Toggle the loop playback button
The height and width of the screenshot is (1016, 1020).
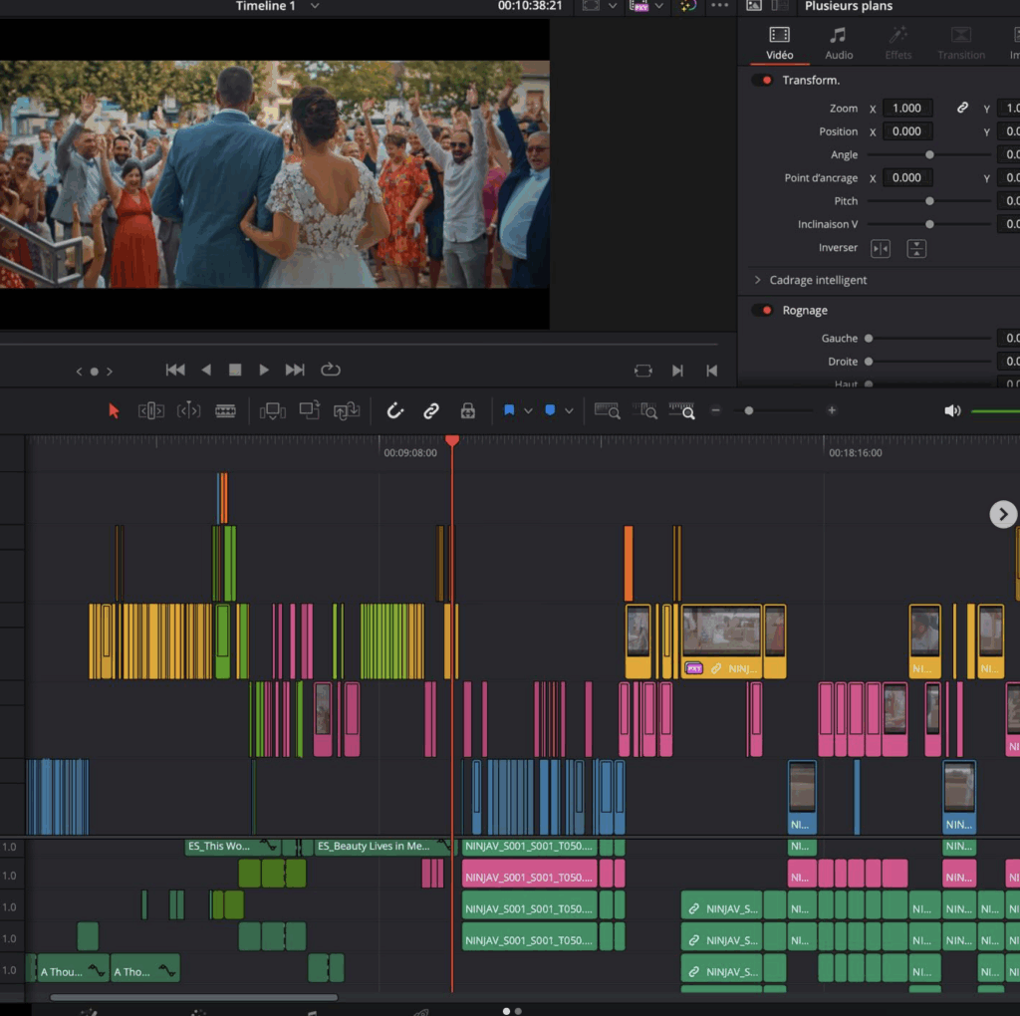pyautogui.click(x=331, y=370)
